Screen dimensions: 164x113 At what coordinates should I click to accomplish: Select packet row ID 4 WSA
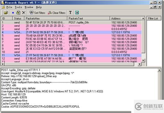point(71,32)
